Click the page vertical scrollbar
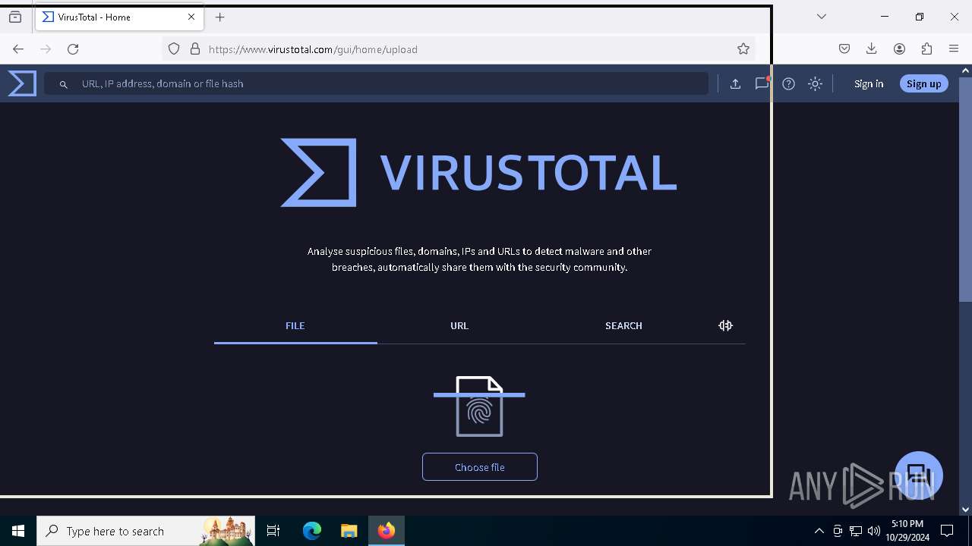The image size is (972, 546). click(x=965, y=190)
